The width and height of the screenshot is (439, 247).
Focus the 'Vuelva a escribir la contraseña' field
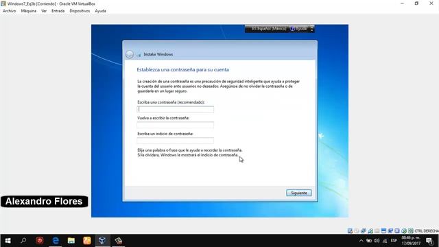(176, 125)
